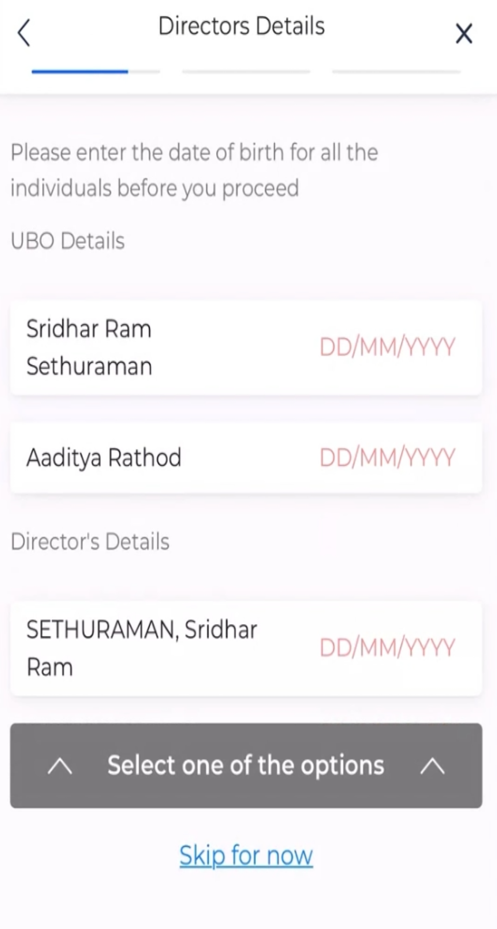The width and height of the screenshot is (497, 929).
Task: Click the 'UBO Details' section heading
Action: click(68, 240)
